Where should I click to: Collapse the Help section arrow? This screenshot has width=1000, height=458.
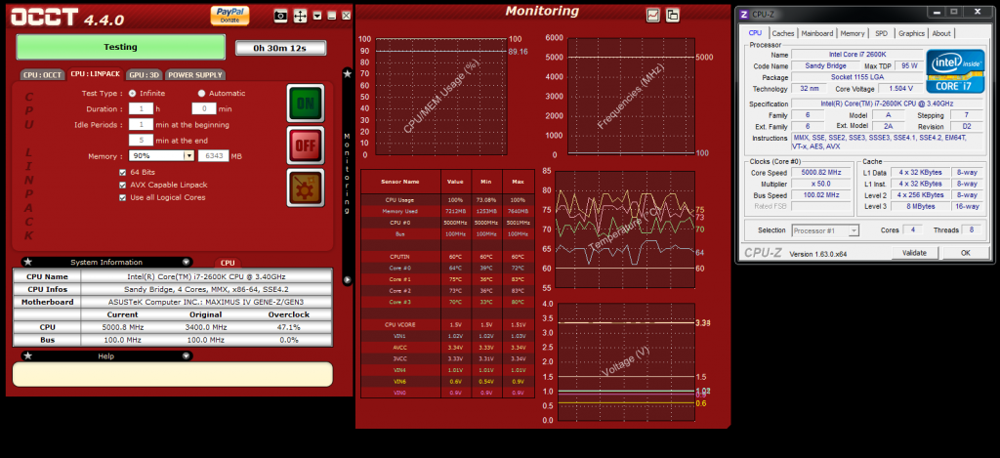click(x=186, y=355)
